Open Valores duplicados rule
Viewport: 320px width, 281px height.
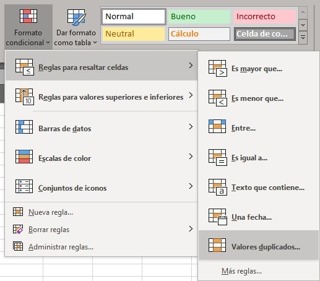pyautogui.click(x=259, y=245)
